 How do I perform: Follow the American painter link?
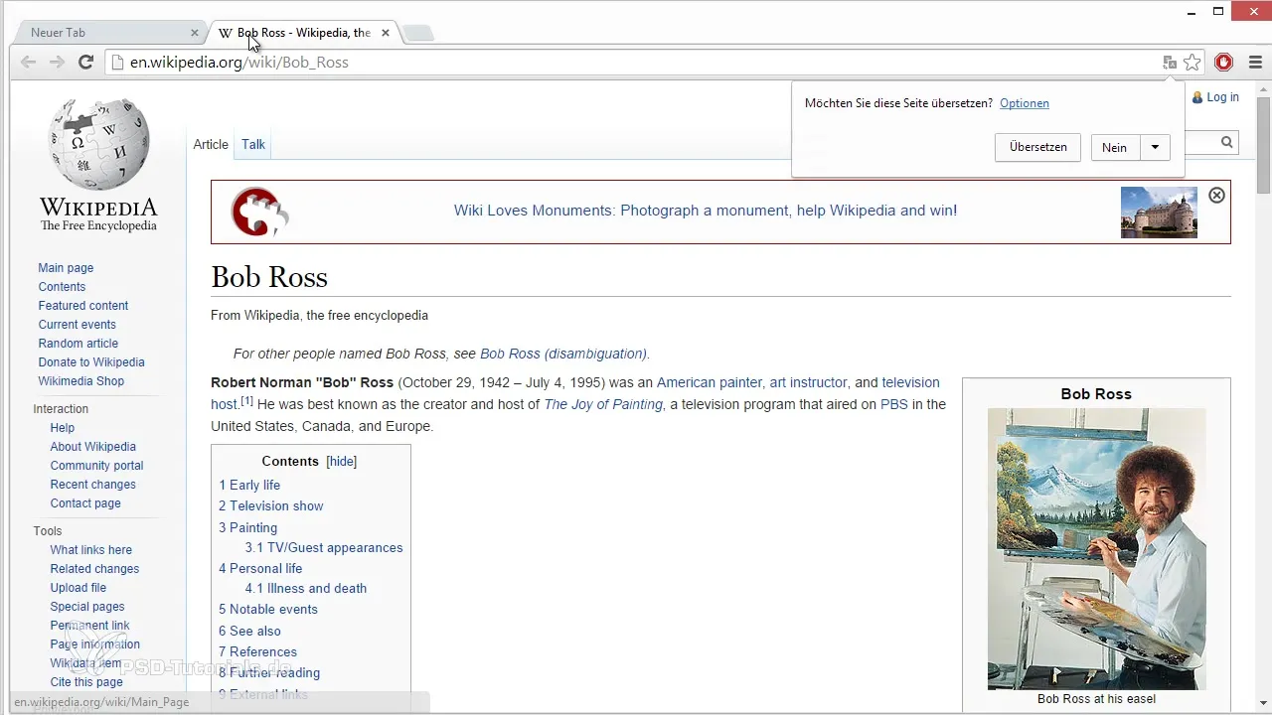pos(710,382)
